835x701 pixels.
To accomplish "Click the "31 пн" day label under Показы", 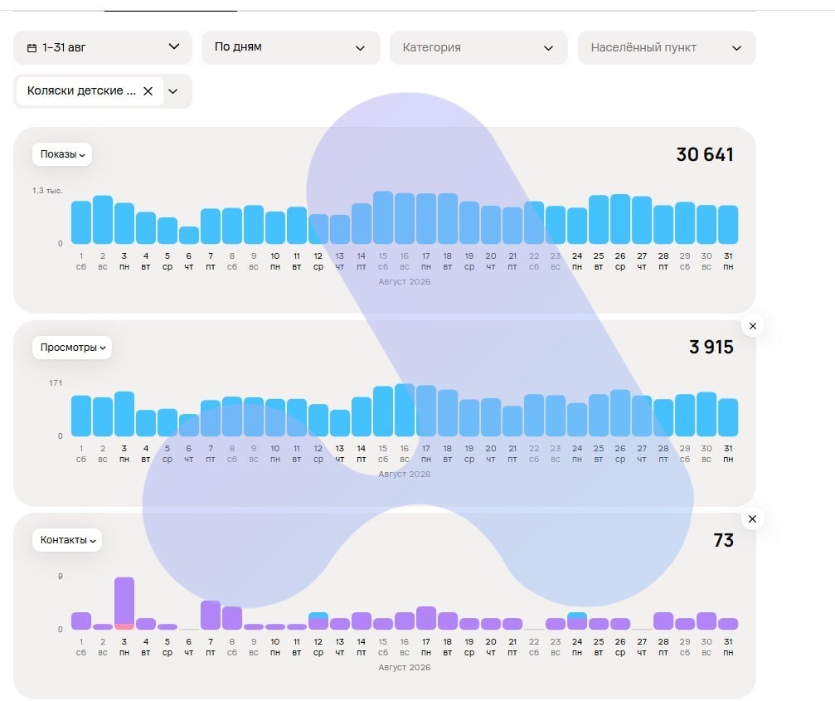I will pyautogui.click(x=728, y=261).
